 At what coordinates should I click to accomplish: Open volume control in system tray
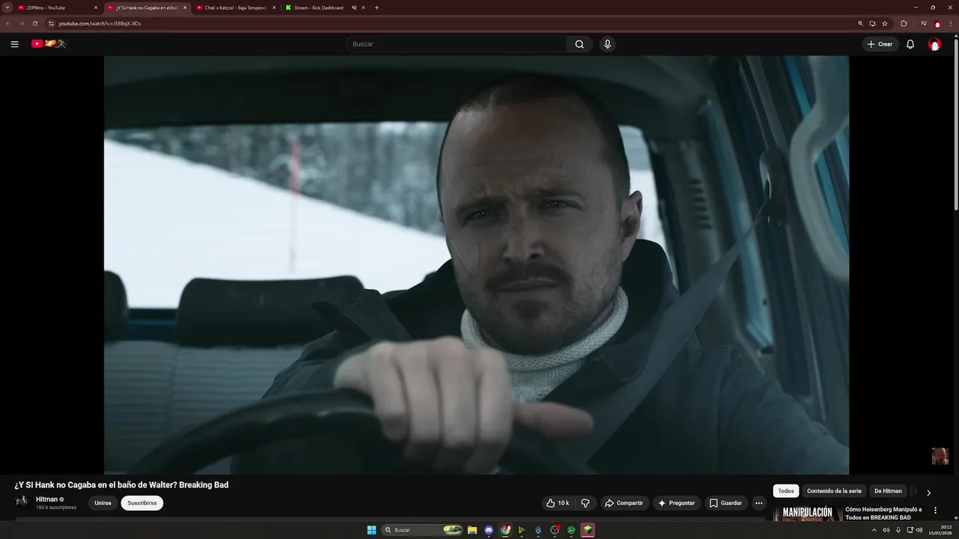click(x=919, y=530)
